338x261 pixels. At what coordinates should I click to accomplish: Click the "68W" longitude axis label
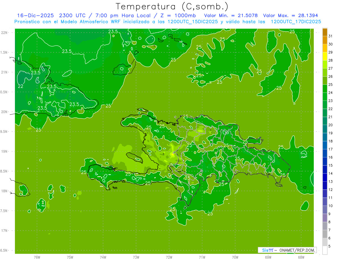[301, 257]
